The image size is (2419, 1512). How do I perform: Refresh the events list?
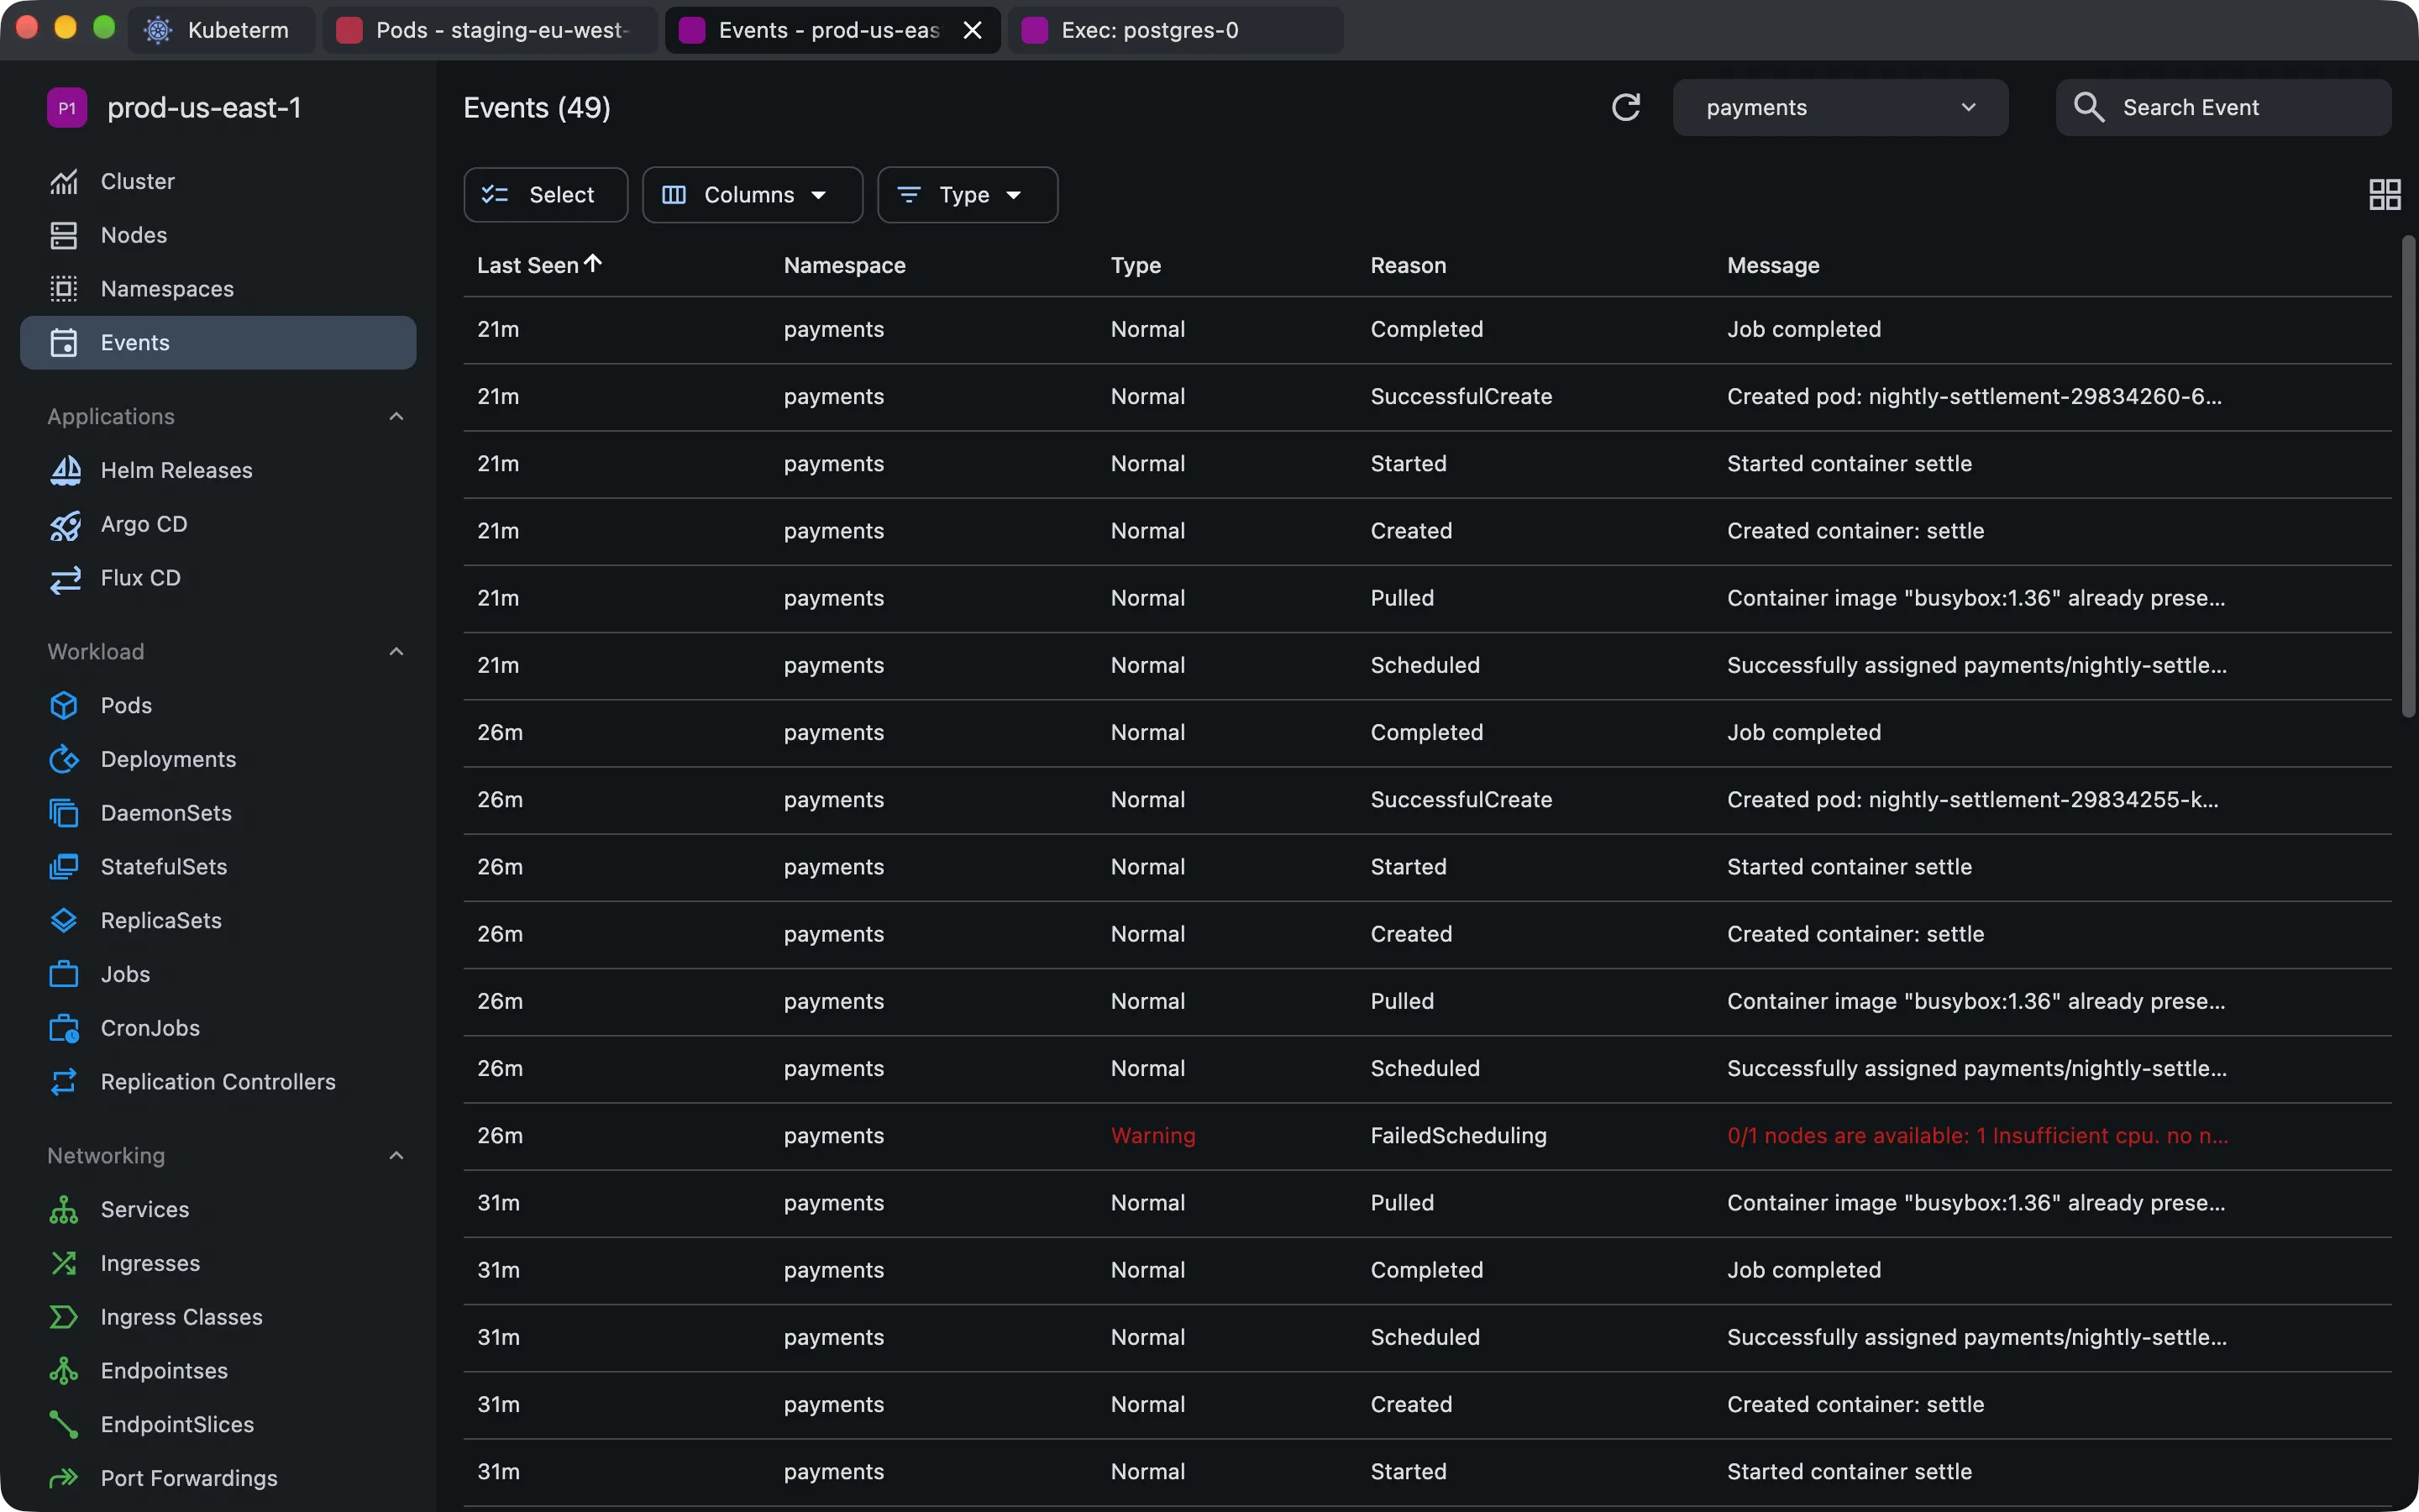click(x=1626, y=107)
